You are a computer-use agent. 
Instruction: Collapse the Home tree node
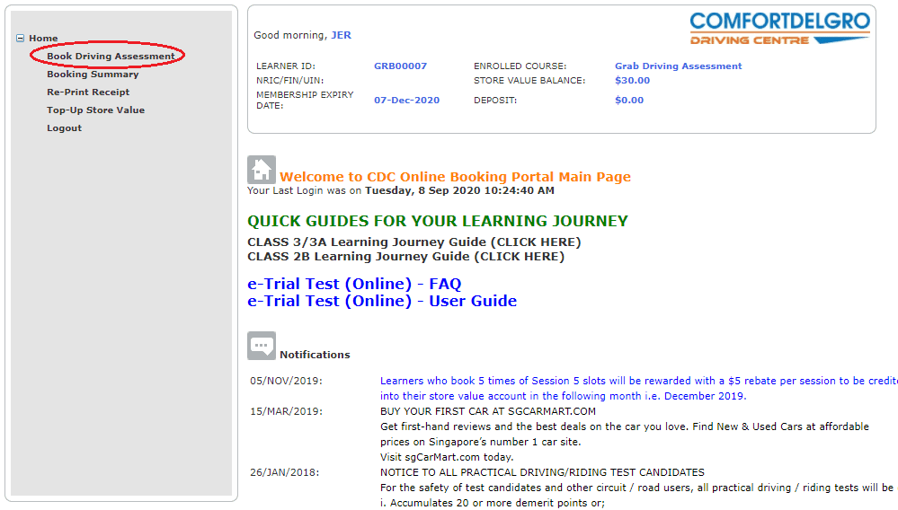tap(20, 39)
